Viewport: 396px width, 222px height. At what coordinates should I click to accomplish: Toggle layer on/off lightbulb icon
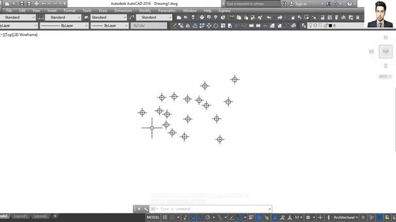[311, 26]
